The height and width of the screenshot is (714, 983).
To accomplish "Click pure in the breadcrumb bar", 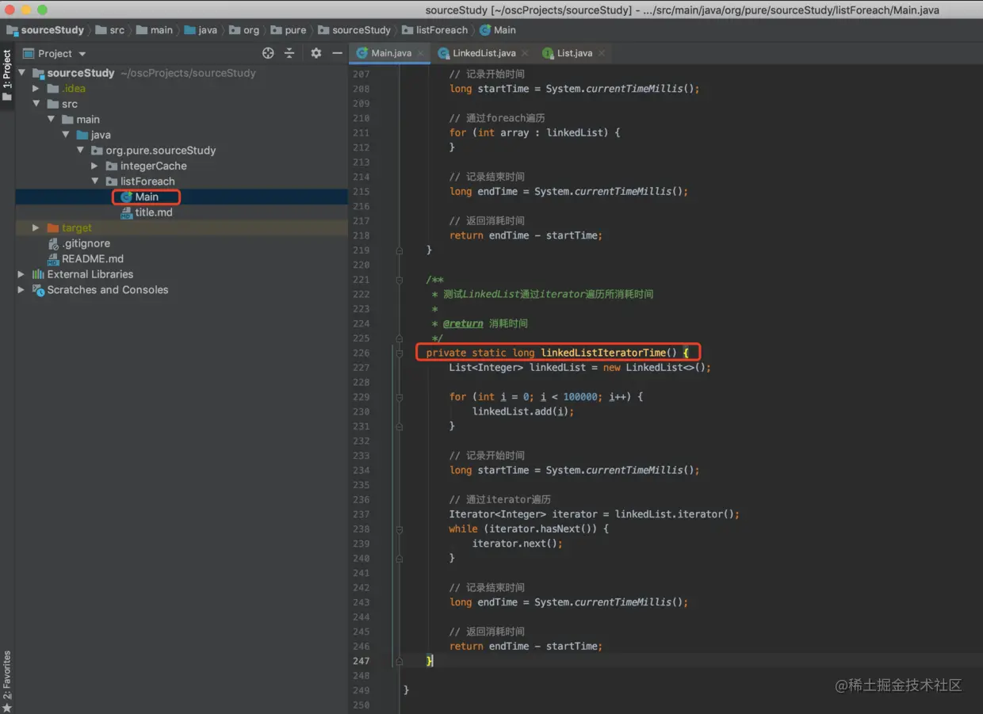I will click(289, 30).
